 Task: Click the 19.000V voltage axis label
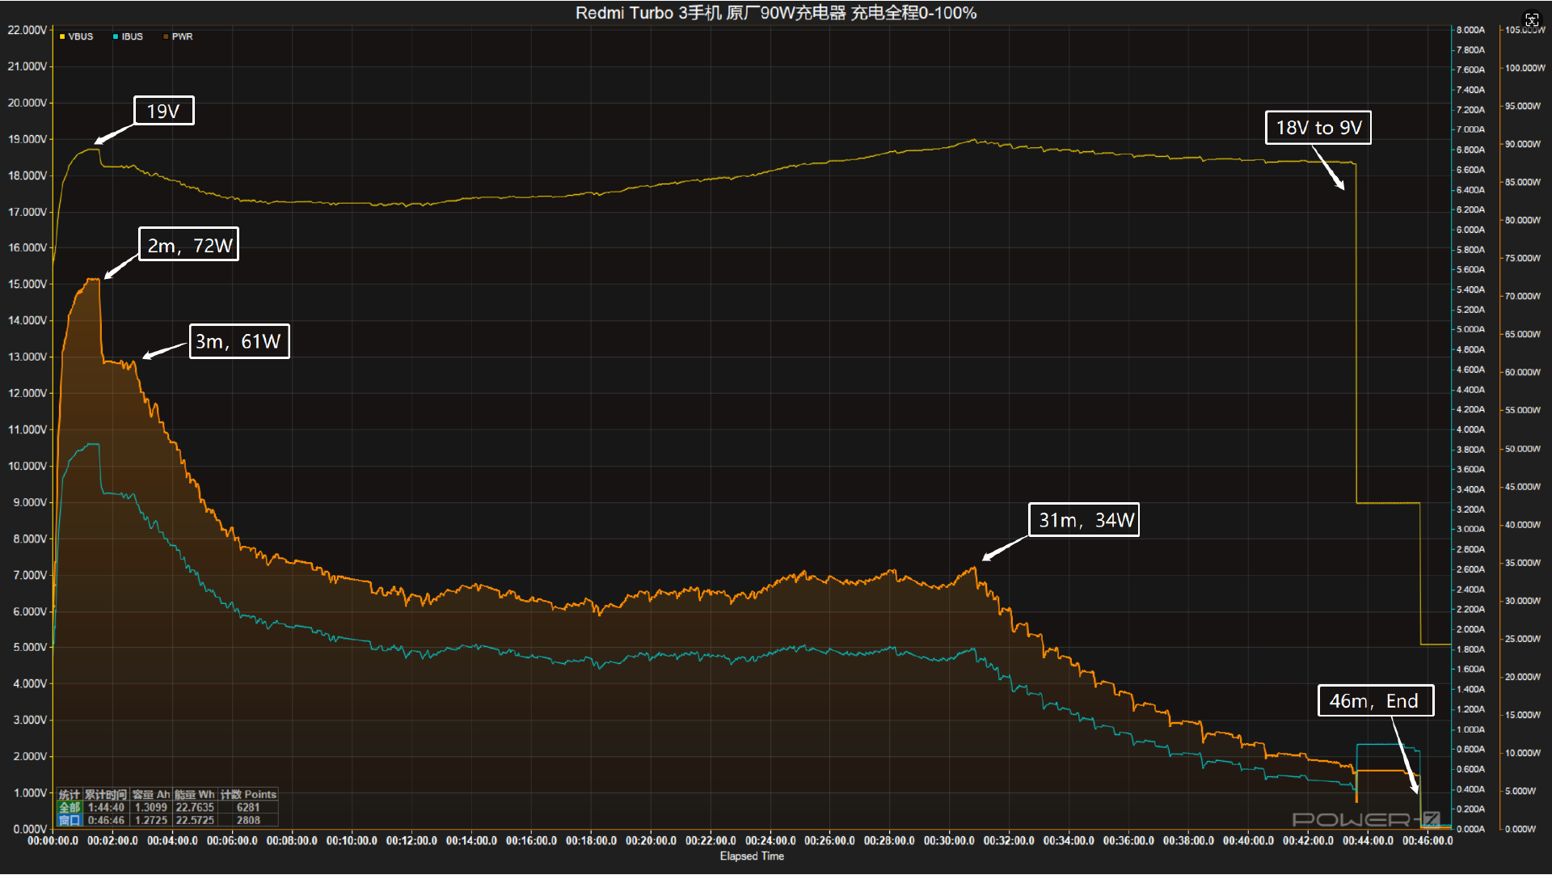click(27, 139)
